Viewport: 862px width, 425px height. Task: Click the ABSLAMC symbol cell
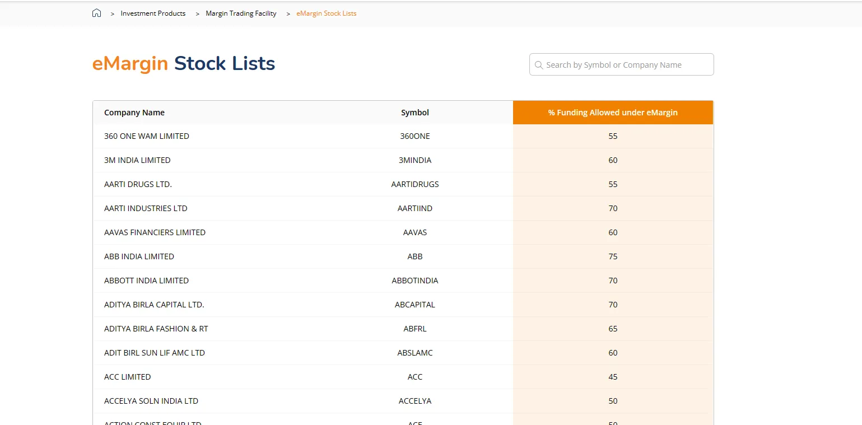pos(415,353)
